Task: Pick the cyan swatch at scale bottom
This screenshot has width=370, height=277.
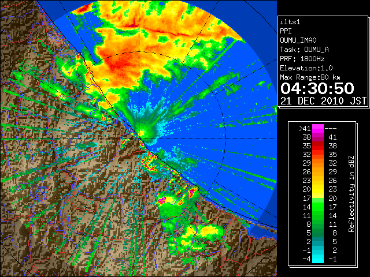Action: point(318,259)
